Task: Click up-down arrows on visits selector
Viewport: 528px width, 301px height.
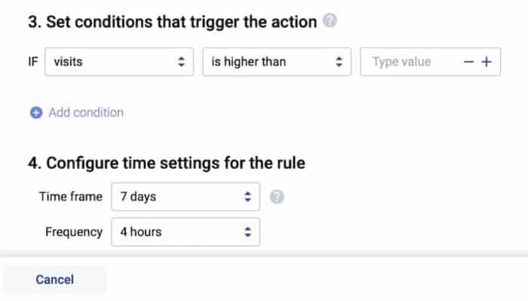Action: [x=181, y=62]
